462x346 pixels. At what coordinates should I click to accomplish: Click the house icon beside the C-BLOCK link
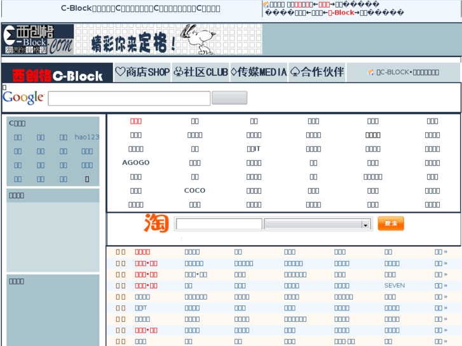(x=371, y=72)
